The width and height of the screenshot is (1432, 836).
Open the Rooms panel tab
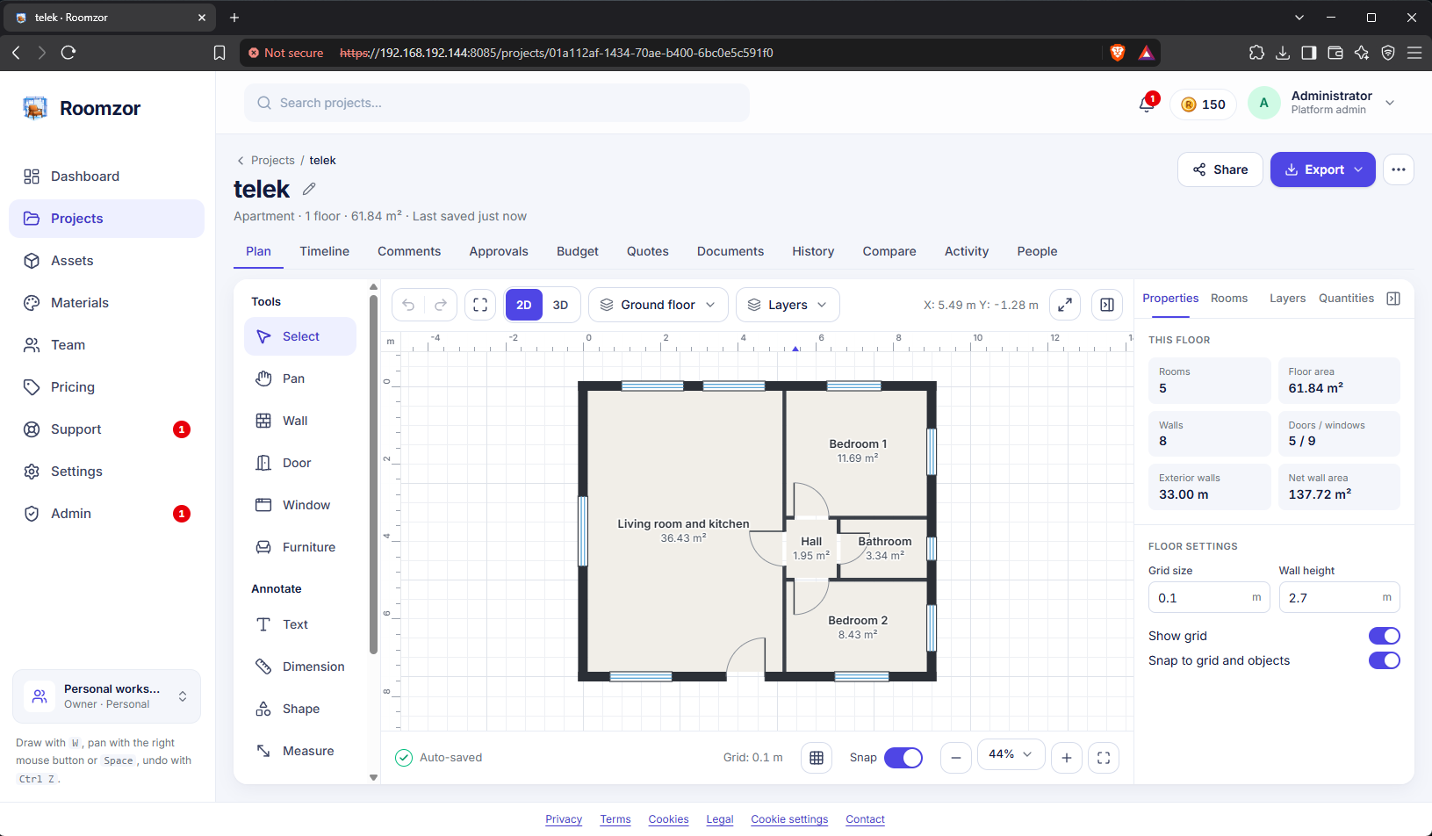(1229, 299)
